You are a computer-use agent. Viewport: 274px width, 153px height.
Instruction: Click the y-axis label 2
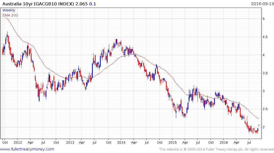(264, 127)
